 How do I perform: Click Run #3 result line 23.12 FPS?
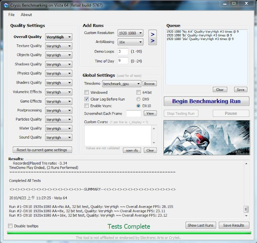pyautogui.click(x=88, y=215)
